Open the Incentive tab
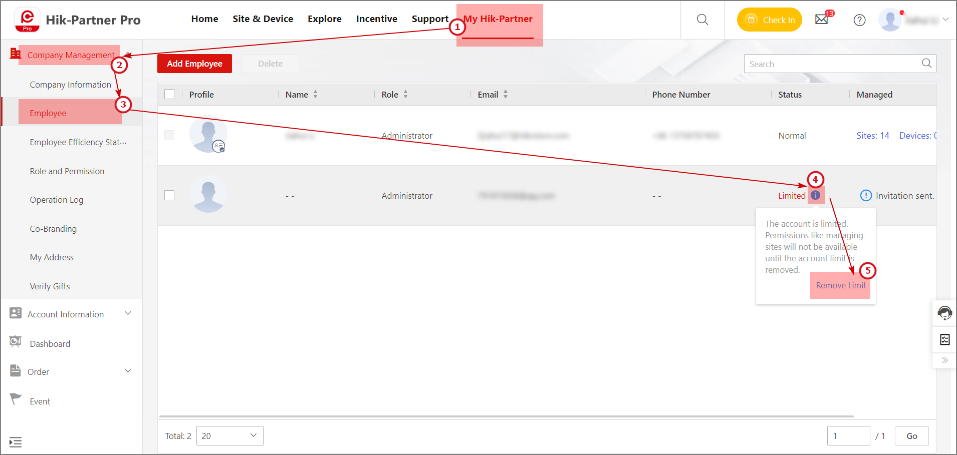 click(x=377, y=19)
